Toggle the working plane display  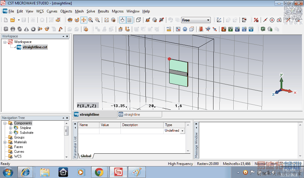coord(129,20)
